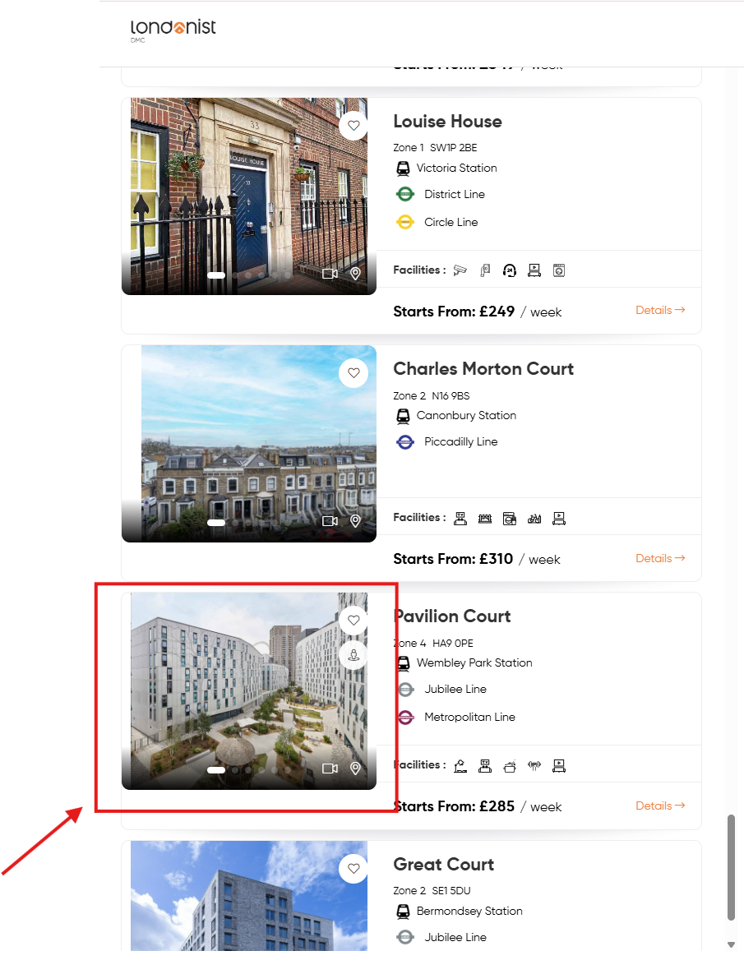Click the 'Metropolitan Line' text
Viewport: 744px width, 974px height.
tap(469, 717)
